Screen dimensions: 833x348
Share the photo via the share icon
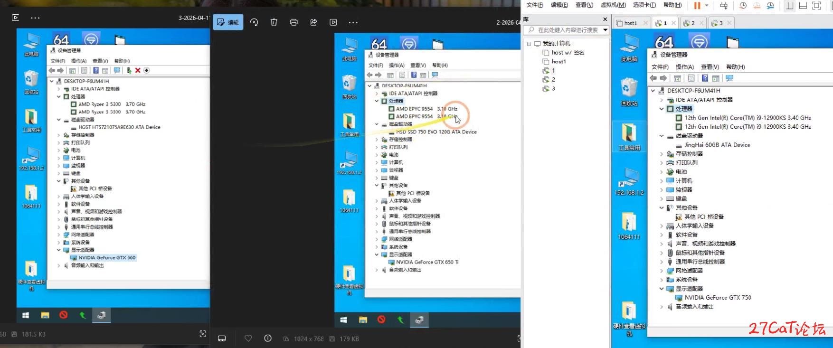tap(313, 22)
